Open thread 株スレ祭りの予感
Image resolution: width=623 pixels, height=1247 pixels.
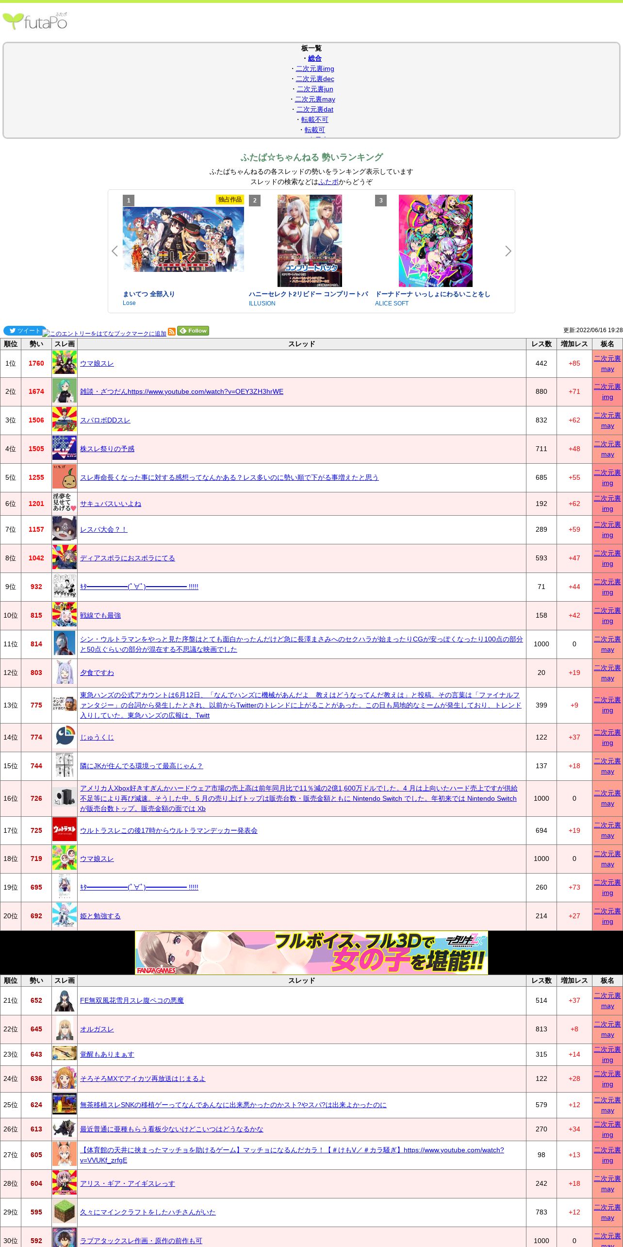point(107,449)
